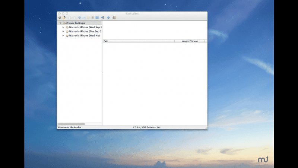This screenshot has width=298, height=168.
Task: Click the call history clock icon
Action: [x=93, y=18]
